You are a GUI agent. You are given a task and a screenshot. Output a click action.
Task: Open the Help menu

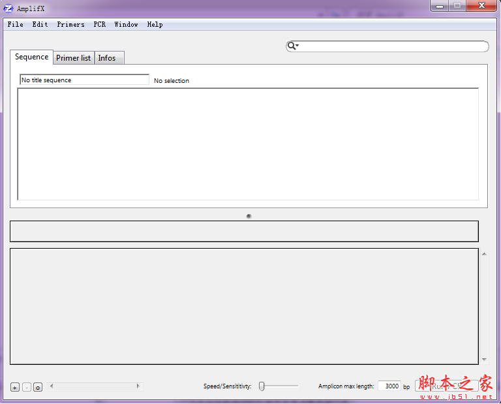point(155,24)
